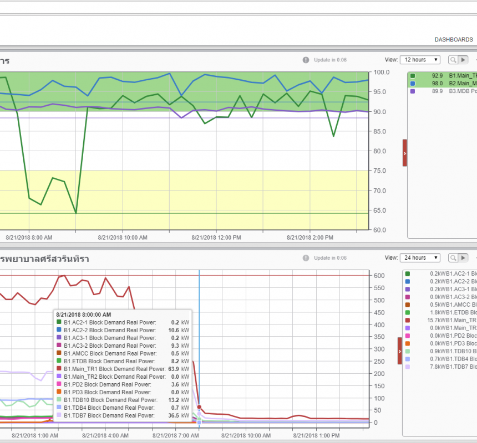Open the 24 hours View dropdown
Screen dimensions: 477x443
point(420,258)
